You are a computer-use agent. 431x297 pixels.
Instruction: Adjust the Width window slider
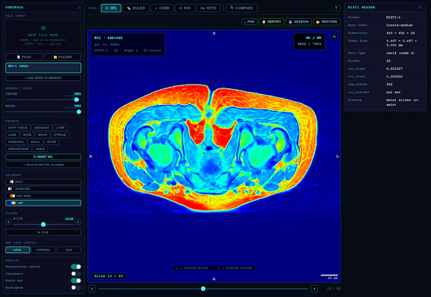point(43,112)
